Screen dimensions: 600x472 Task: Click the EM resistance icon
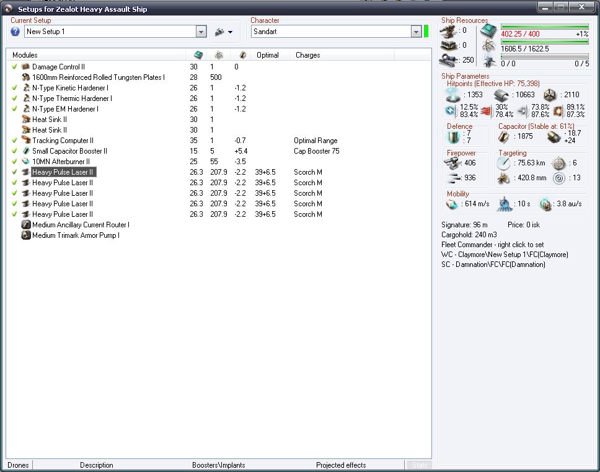point(451,111)
